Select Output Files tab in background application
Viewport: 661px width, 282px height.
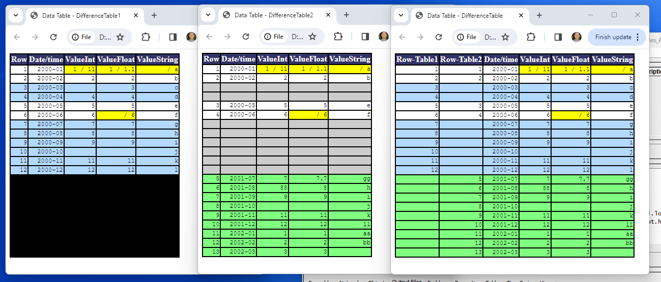(407, 280)
